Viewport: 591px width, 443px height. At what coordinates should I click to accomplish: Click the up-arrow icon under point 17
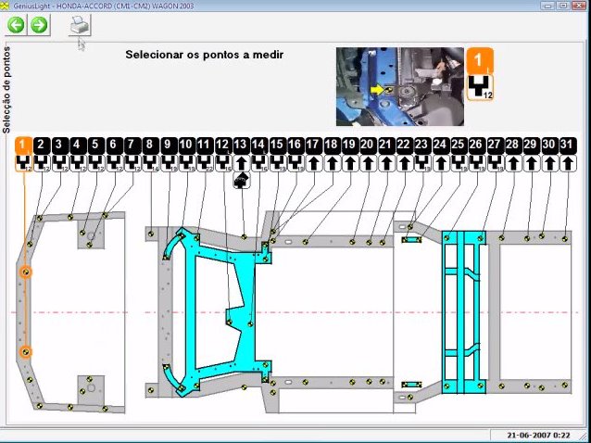314,164
